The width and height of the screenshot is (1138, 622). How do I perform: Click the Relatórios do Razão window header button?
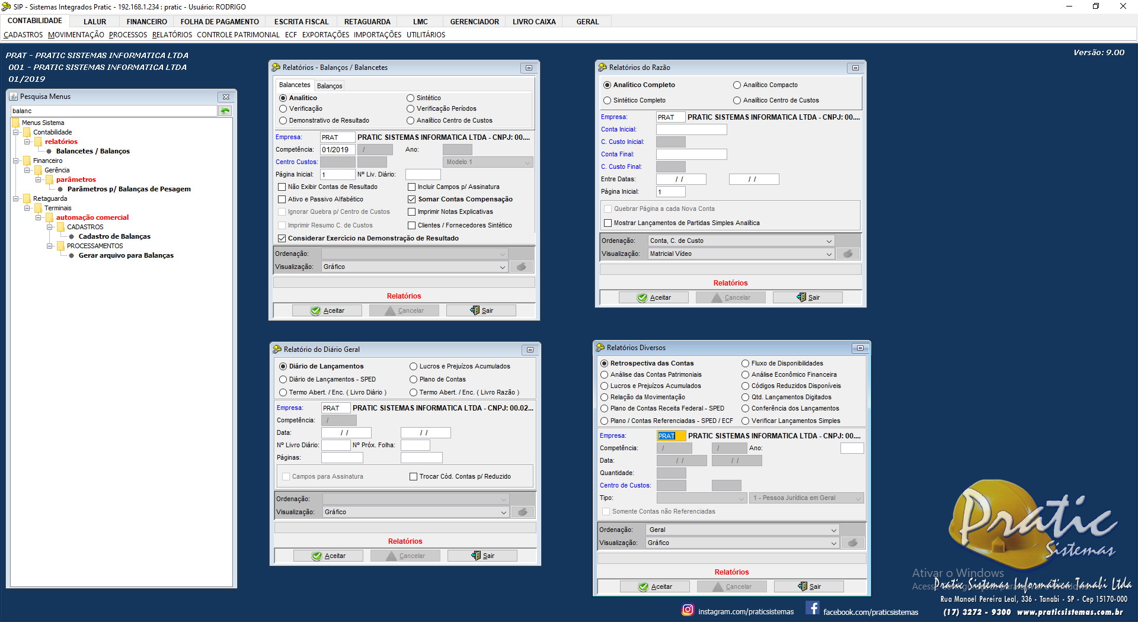(855, 68)
